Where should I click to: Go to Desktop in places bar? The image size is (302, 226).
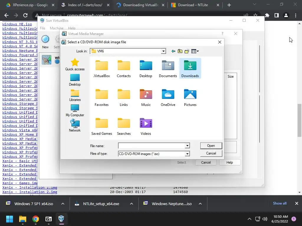pos(75,80)
